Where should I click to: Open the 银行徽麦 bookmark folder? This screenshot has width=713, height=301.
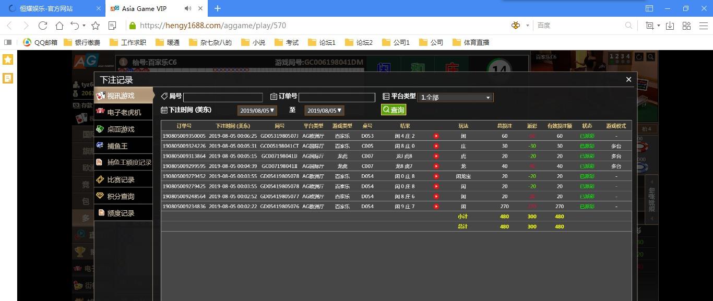coord(81,42)
